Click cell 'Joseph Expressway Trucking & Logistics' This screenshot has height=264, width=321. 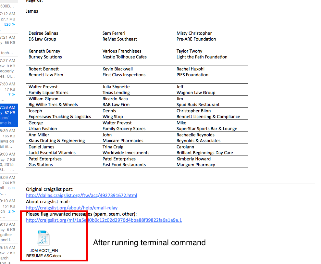pos(63,114)
